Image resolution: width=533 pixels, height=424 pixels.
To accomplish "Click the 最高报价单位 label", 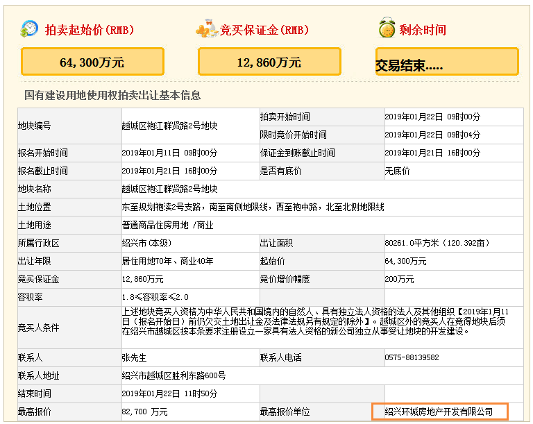I will coord(285,412).
